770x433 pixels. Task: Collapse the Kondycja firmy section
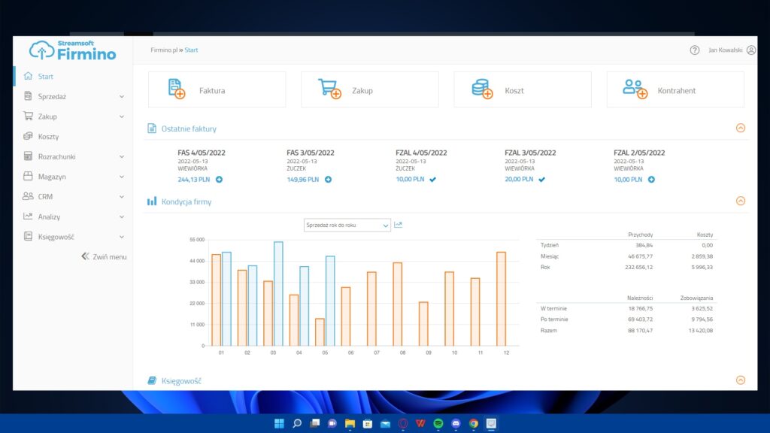(741, 201)
